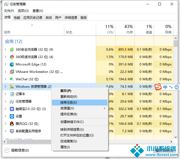Click the Sogou punctuation mode icon
This screenshot has width=180, height=159.
171,87
